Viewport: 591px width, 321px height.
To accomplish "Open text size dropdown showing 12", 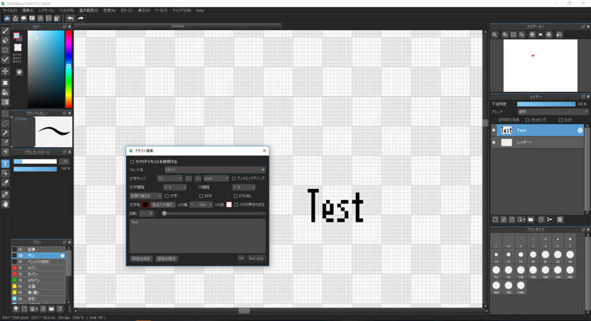I will (x=170, y=178).
